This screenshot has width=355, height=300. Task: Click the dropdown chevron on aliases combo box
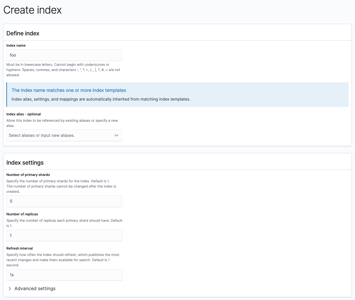pyautogui.click(x=116, y=135)
